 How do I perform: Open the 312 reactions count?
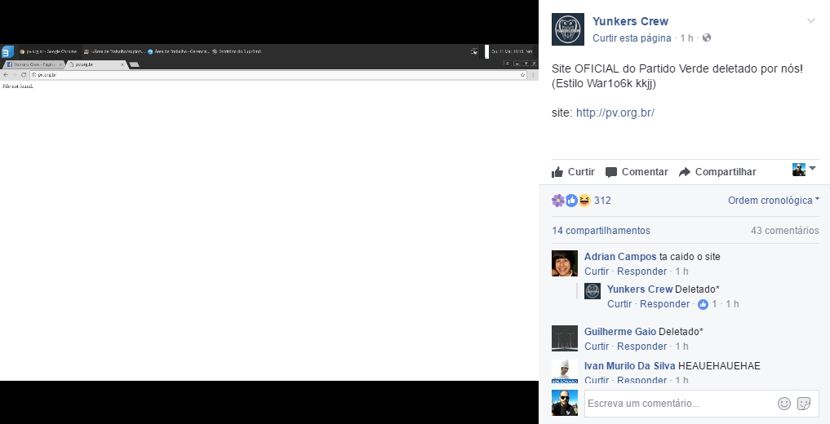602,201
